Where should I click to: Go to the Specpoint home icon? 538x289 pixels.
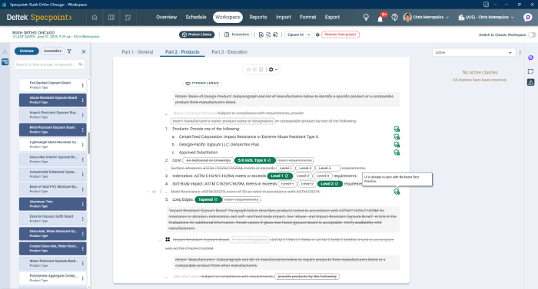point(95,18)
